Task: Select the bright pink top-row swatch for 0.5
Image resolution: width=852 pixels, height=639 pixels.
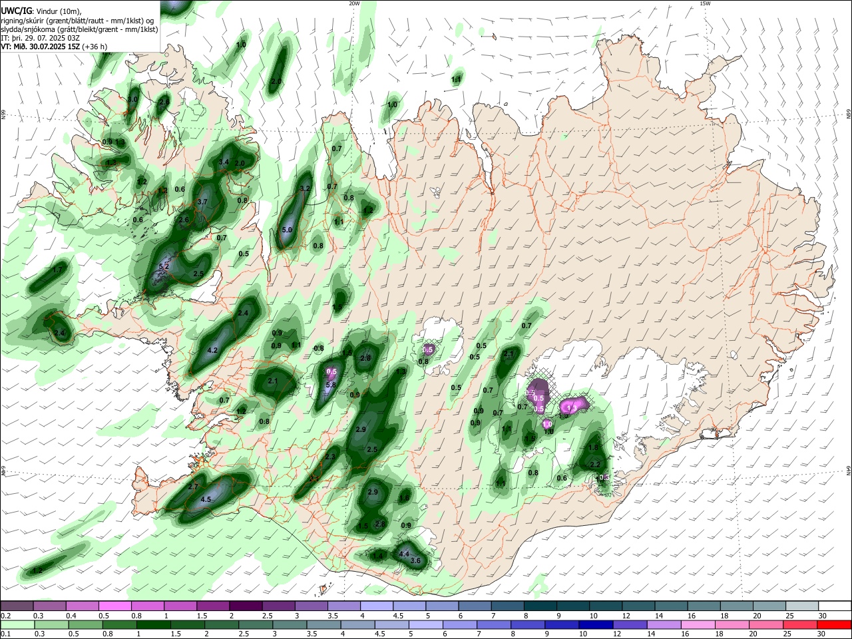Action: (x=114, y=606)
